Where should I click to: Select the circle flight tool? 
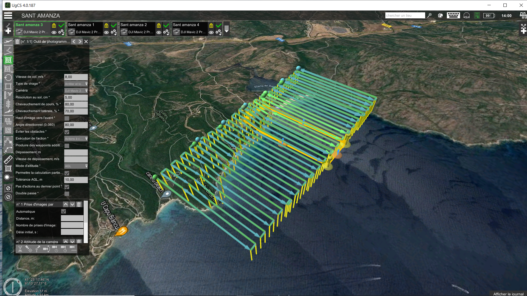pyautogui.click(x=8, y=78)
